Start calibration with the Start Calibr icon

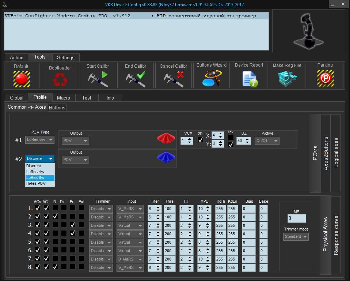click(x=98, y=79)
